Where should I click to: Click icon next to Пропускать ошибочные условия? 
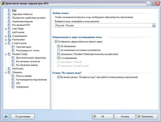coord(9,18)
